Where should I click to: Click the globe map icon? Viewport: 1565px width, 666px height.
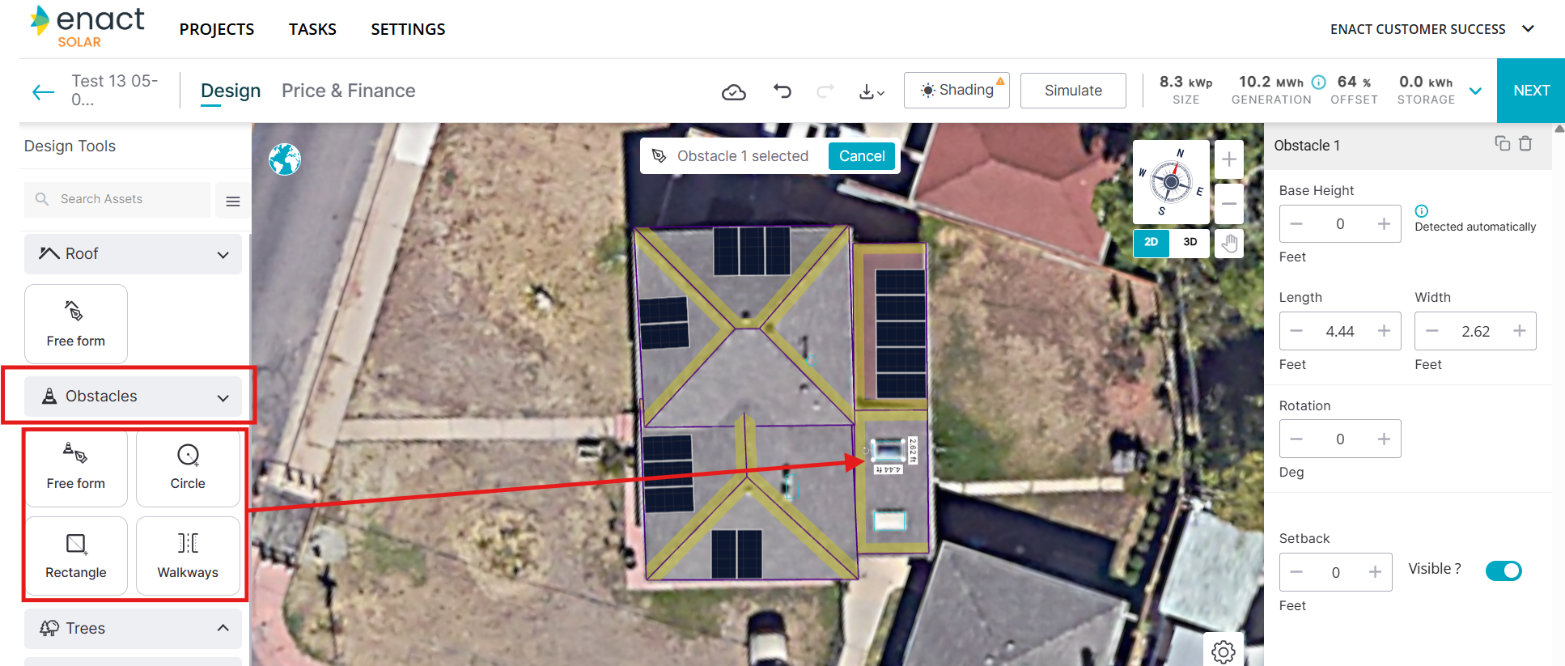point(285,159)
